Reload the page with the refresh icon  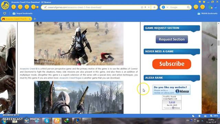click(x=27, y=7)
